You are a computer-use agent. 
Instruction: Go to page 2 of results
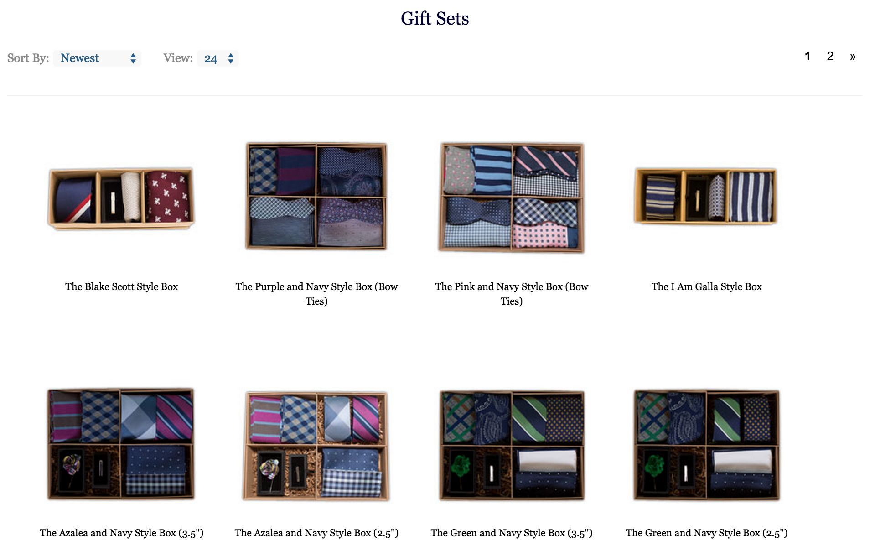coord(830,56)
